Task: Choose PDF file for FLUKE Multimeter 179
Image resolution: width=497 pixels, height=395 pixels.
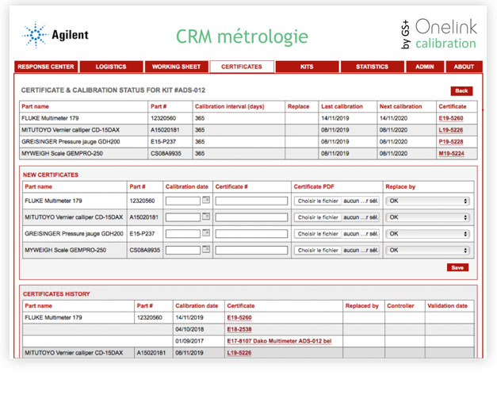Action: [x=318, y=201]
